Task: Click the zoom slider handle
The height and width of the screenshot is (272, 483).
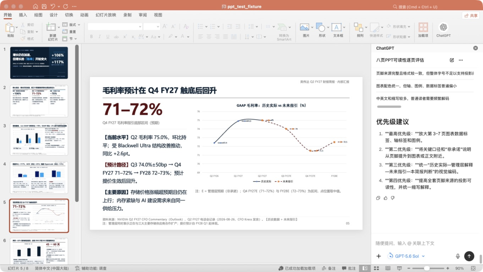Action: point(427,268)
